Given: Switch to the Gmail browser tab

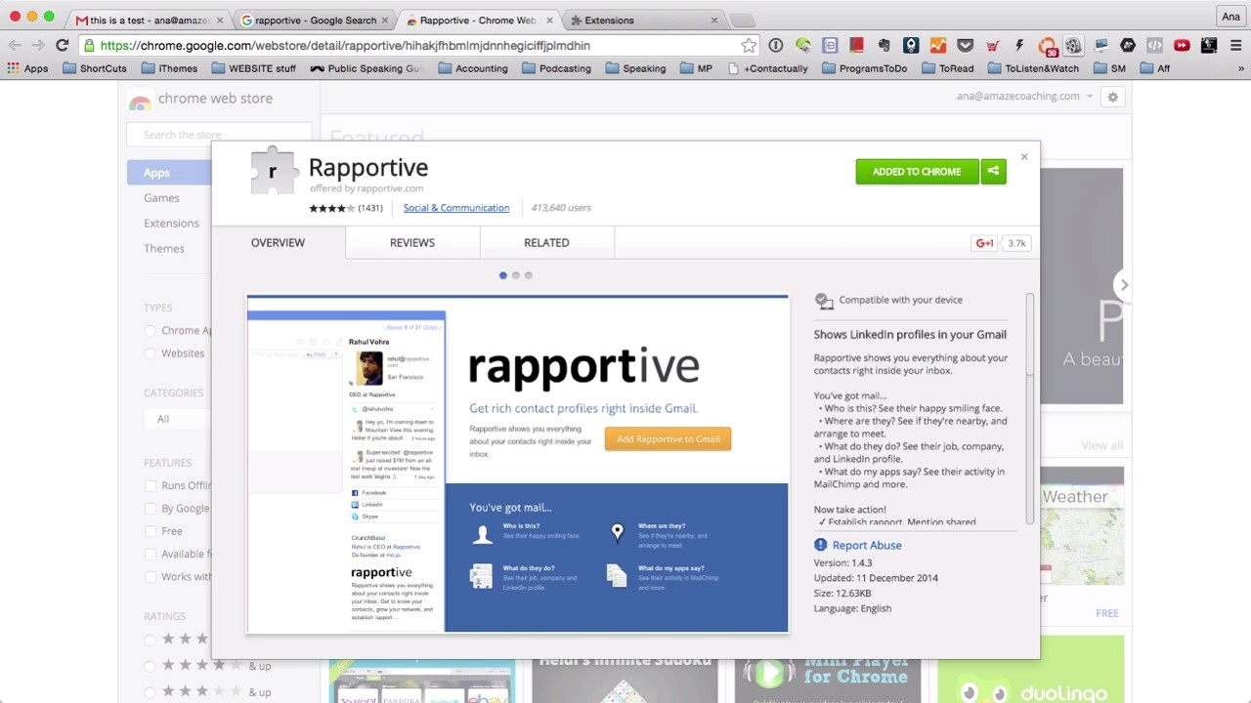Looking at the screenshot, I should coord(147,20).
